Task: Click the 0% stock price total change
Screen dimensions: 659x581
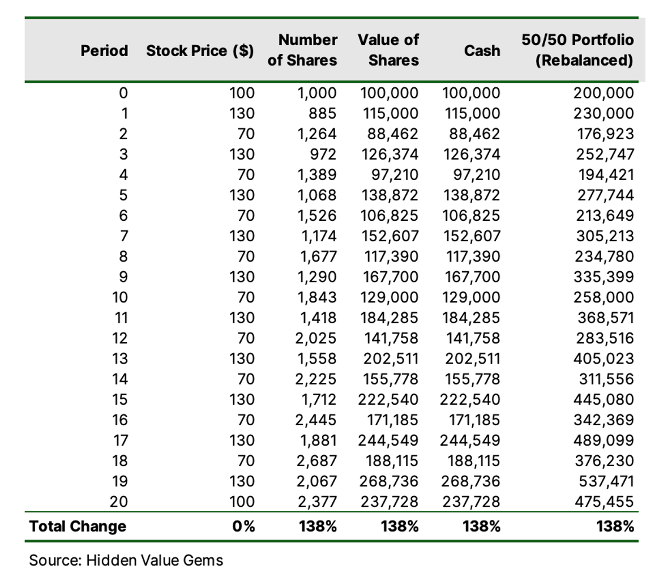Action: pos(243,526)
